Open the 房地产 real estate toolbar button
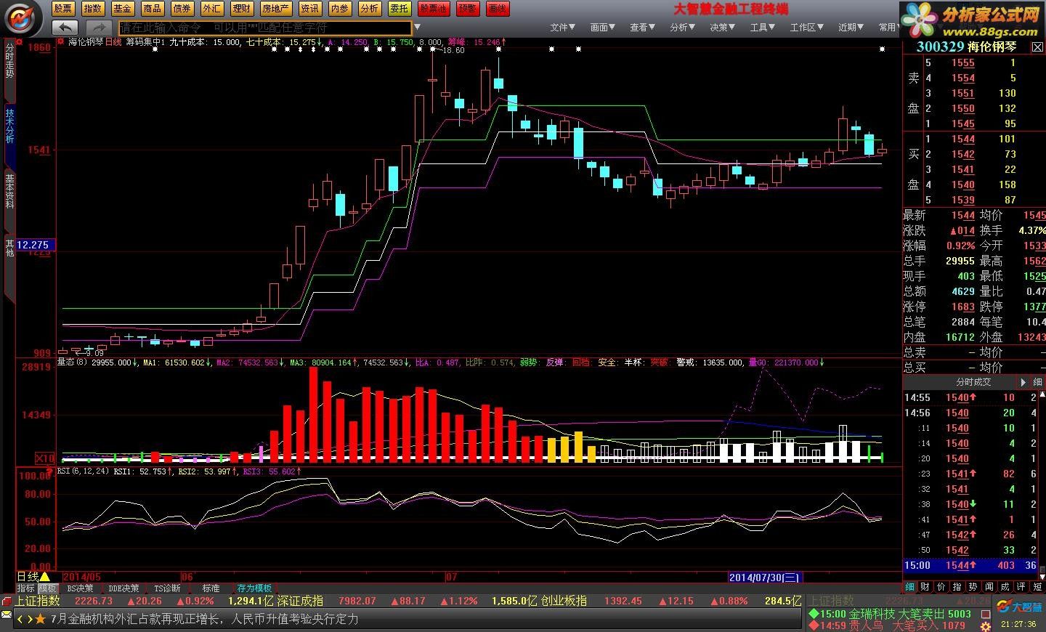This screenshot has width=1046, height=632. click(x=276, y=9)
